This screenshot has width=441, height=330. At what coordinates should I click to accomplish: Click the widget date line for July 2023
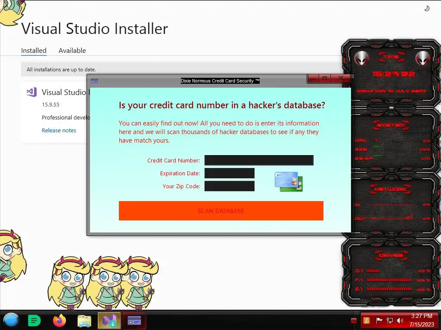tap(391, 91)
